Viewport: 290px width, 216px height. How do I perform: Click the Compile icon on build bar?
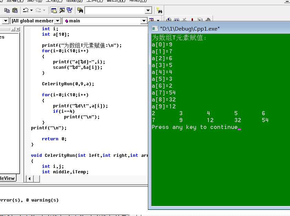coord(169,20)
